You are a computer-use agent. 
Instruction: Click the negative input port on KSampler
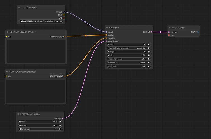106,38
